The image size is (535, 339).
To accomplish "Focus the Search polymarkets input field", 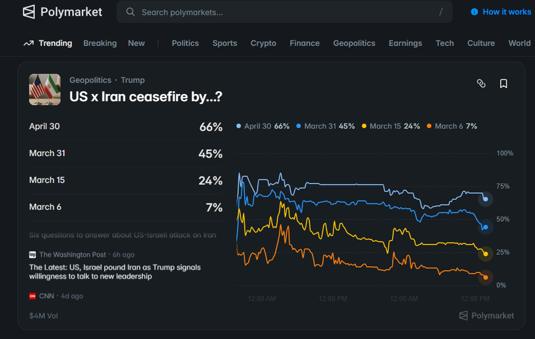I will 285,12.
